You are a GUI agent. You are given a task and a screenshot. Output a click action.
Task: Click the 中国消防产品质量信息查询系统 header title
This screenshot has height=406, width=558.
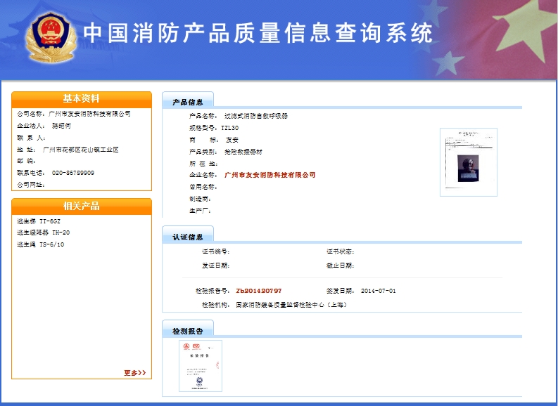click(x=258, y=33)
